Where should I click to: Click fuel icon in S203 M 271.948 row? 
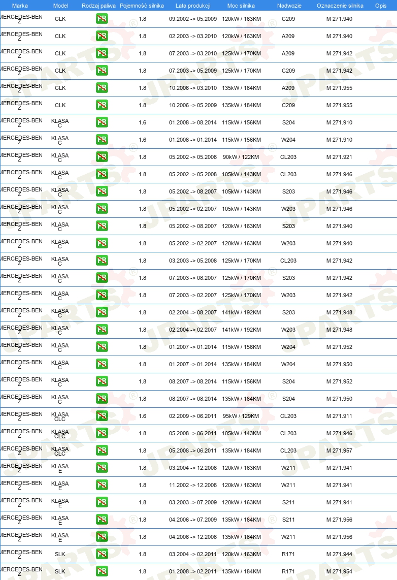pos(102,312)
